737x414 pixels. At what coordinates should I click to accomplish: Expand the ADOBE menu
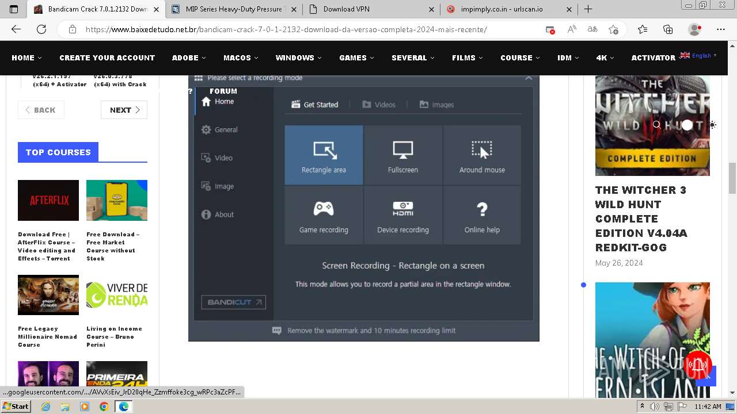coord(189,57)
